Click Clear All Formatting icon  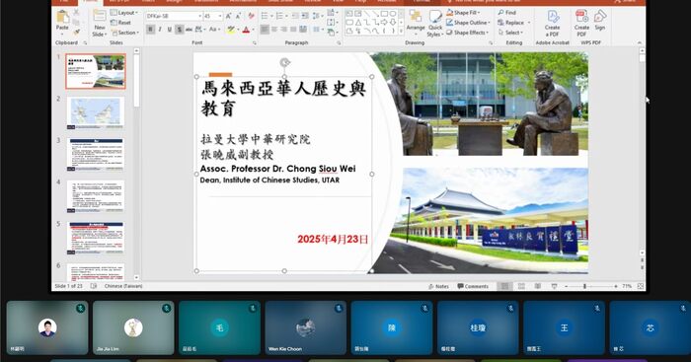pyautogui.click(x=251, y=16)
